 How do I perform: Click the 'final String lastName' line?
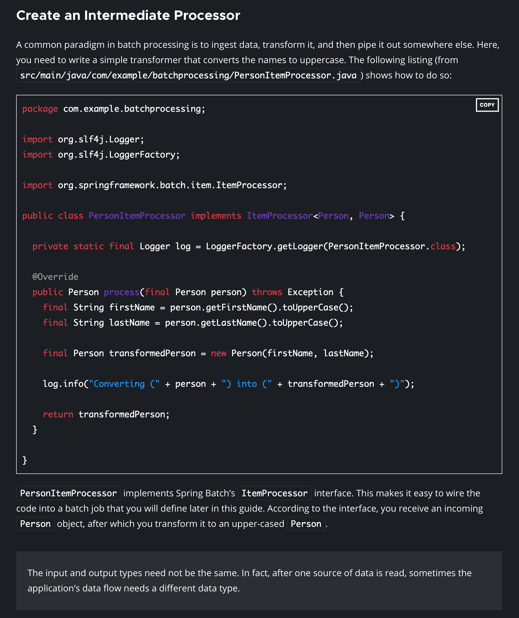coord(193,323)
